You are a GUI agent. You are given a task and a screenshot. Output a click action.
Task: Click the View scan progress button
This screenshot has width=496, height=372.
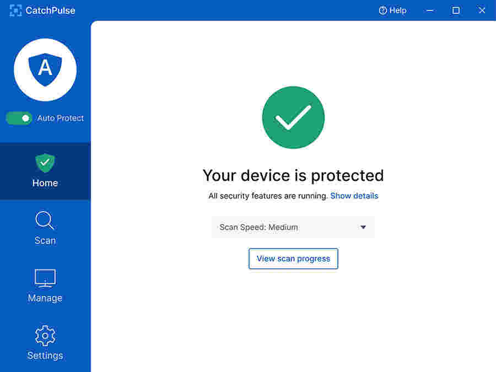293,258
